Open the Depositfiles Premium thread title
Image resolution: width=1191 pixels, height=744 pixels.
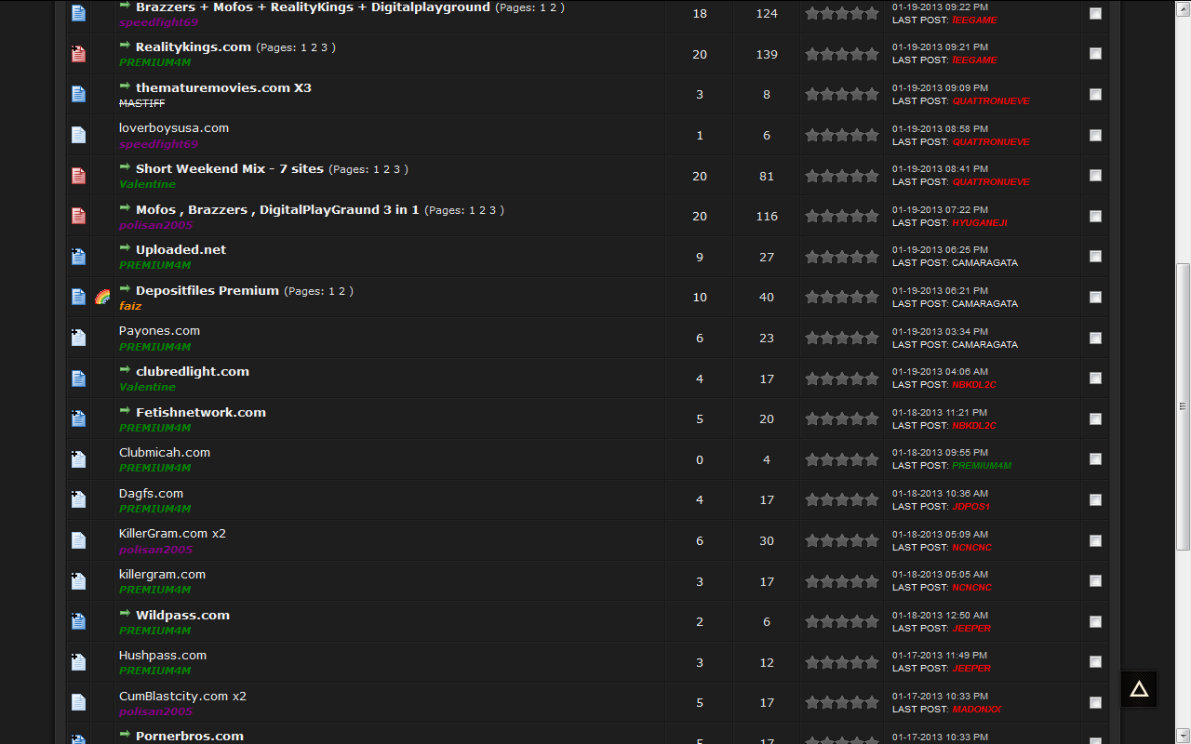point(207,290)
